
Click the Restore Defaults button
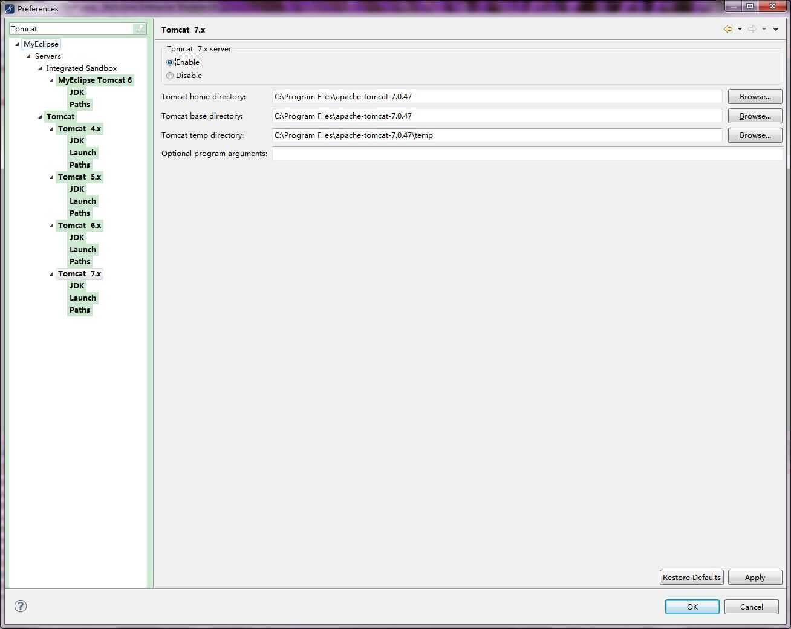(x=691, y=578)
